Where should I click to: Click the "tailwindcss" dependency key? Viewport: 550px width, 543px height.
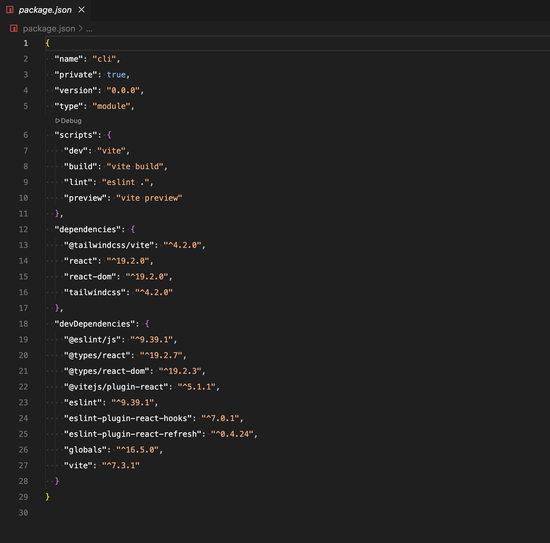[x=95, y=292]
